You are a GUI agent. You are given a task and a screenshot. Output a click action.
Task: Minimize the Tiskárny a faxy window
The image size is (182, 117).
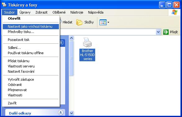click(x=162, y=5)
